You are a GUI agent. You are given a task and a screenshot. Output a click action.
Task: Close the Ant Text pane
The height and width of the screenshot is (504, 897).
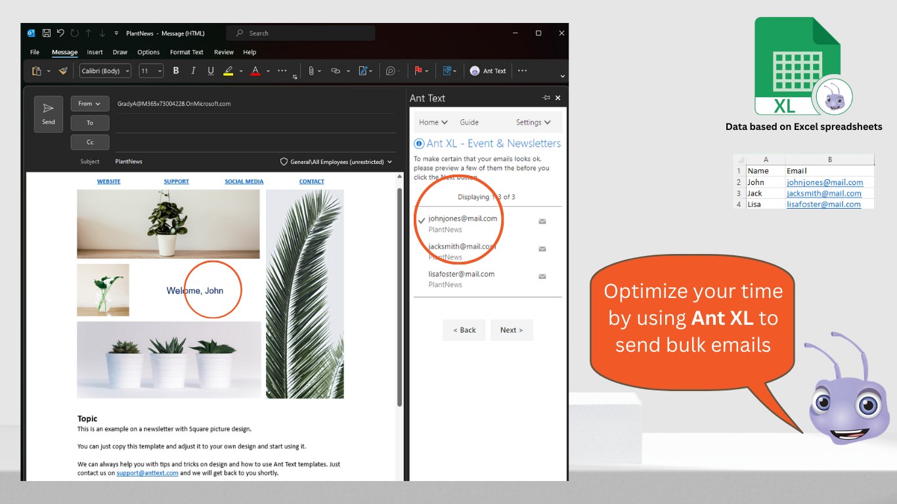558,98
